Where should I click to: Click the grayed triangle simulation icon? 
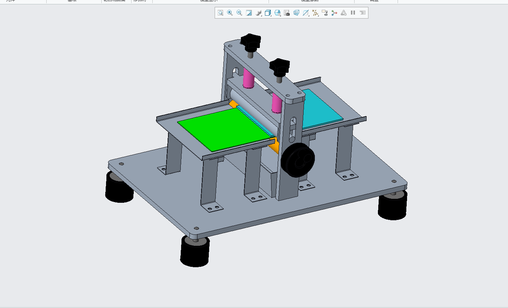[344, 13]
